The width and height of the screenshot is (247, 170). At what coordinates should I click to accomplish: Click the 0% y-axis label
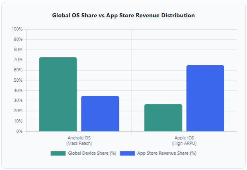pyautogui.click(x=19, y=131)
